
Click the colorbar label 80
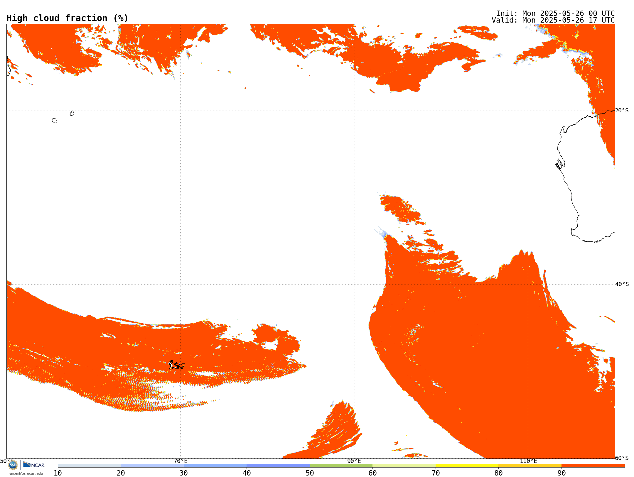coord(498,473)
